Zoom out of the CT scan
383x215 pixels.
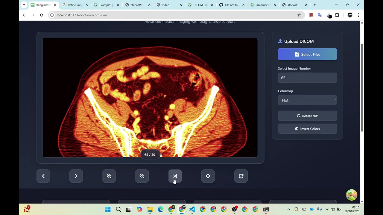[142, 176]
